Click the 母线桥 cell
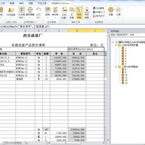The image size is (145, 145). point(25,79)
